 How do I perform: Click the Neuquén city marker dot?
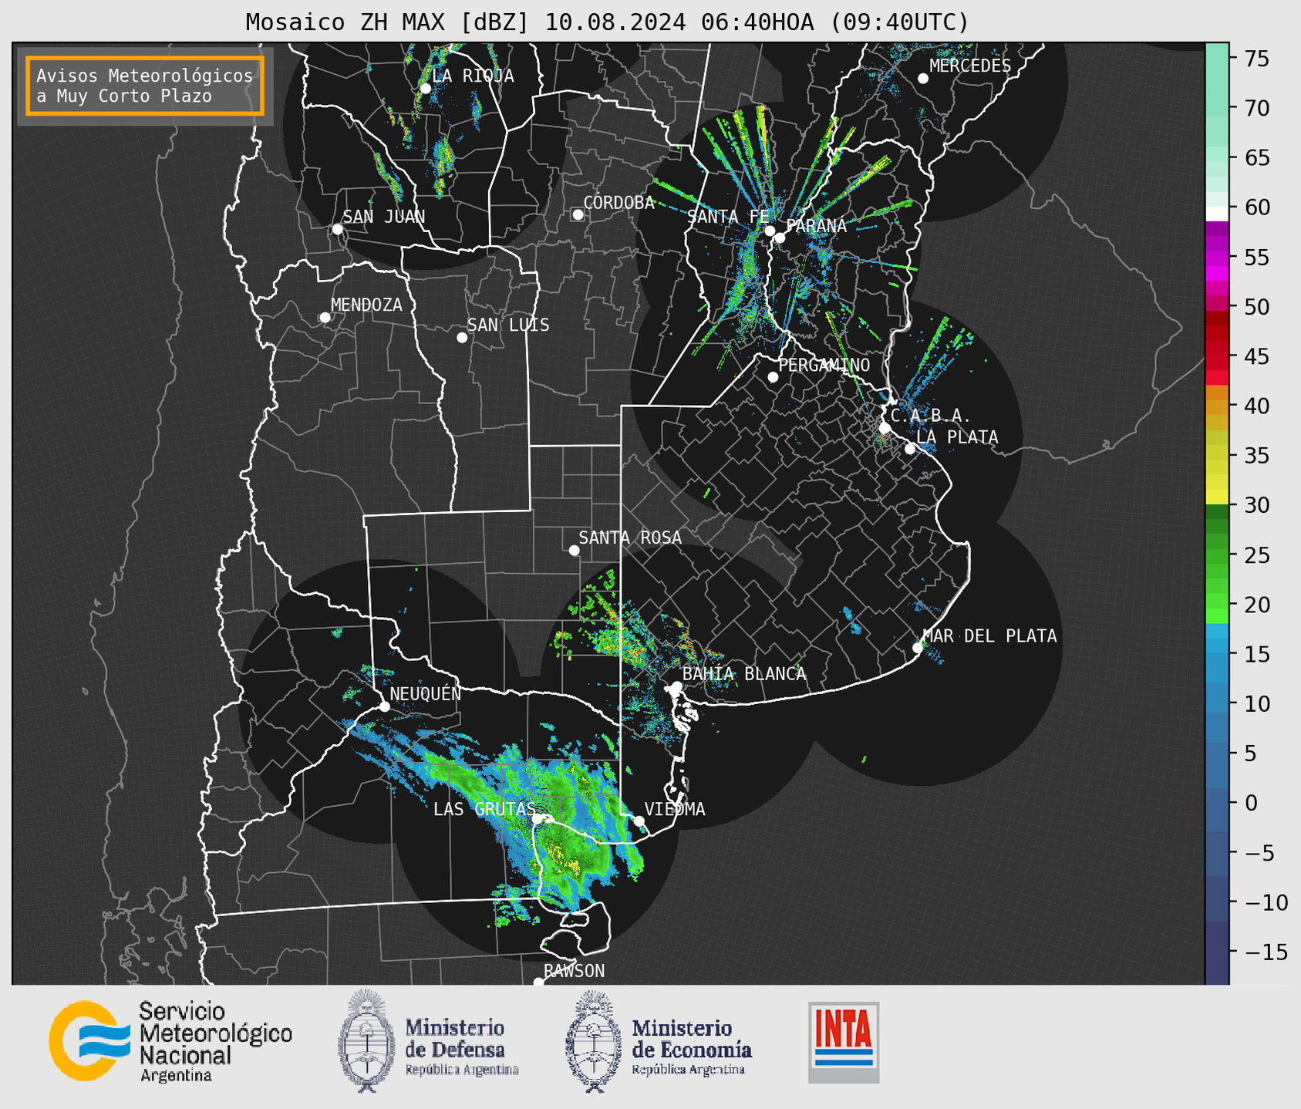(x=384, y=706)
